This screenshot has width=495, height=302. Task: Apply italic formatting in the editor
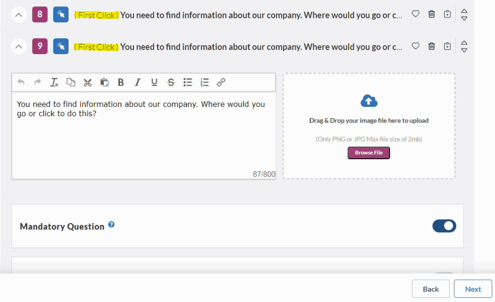point(137,82)
